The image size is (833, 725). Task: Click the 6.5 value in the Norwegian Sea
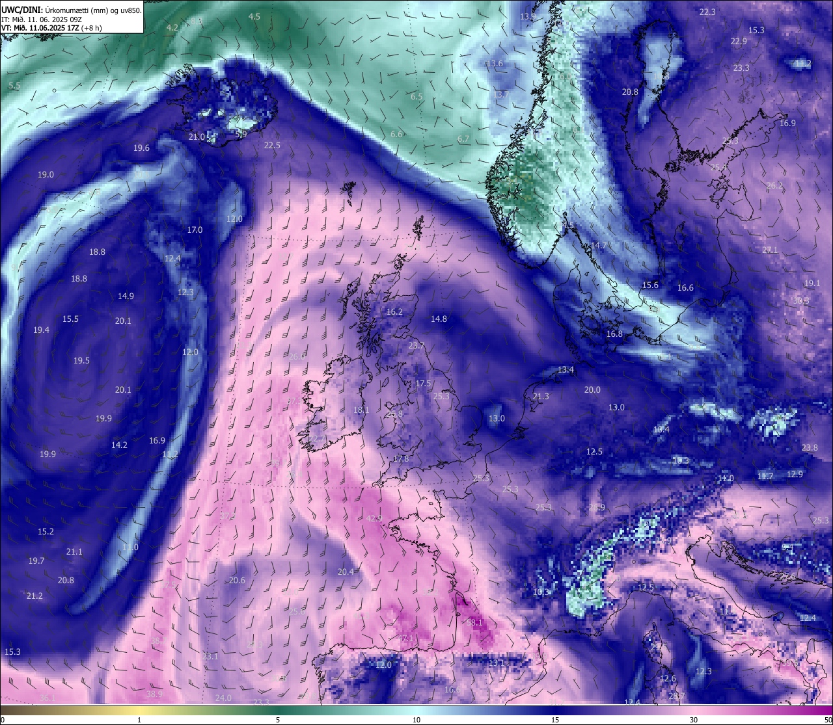click(x=416, y=96)
